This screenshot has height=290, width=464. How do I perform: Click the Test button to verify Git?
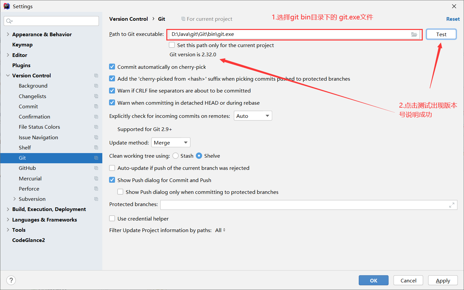pyautogui.click(x=441, y=34)
